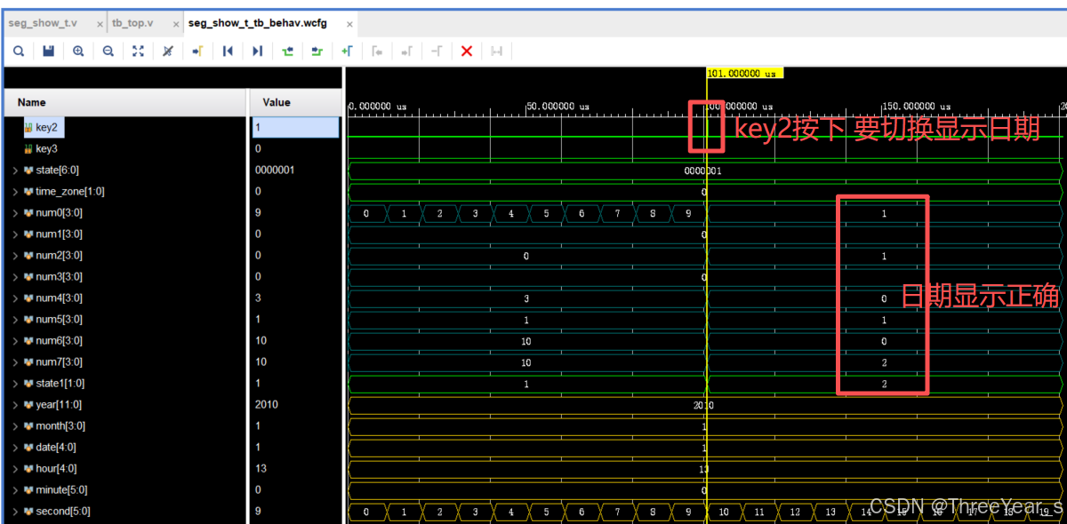Select seg_show_t_tb_behav.wcfg tab

click(x=258, y=23)
